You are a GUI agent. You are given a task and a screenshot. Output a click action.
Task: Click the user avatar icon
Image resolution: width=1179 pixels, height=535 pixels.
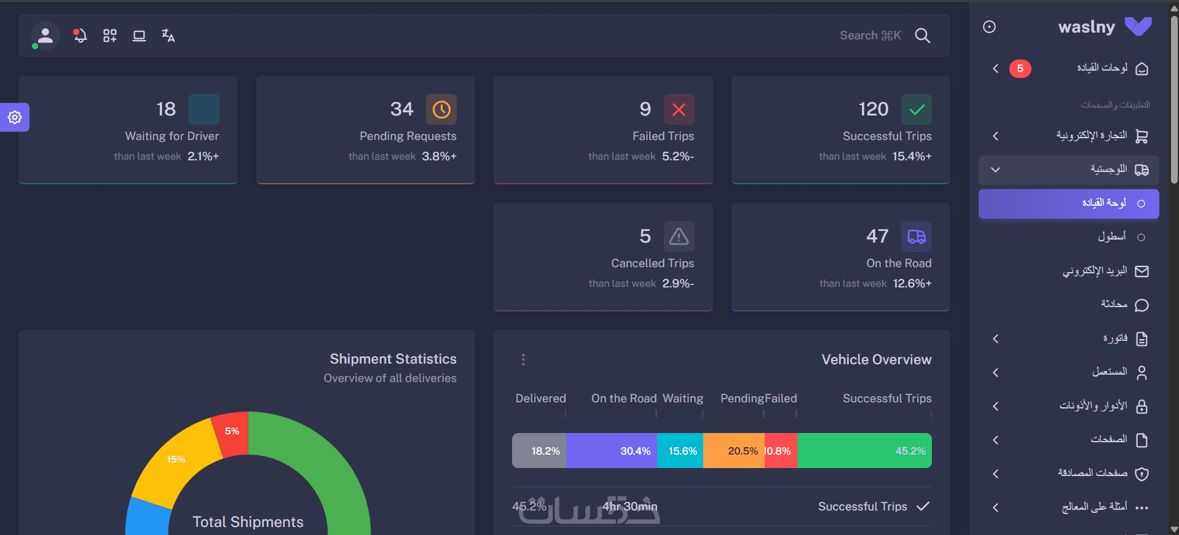click(x=45, y=36)
